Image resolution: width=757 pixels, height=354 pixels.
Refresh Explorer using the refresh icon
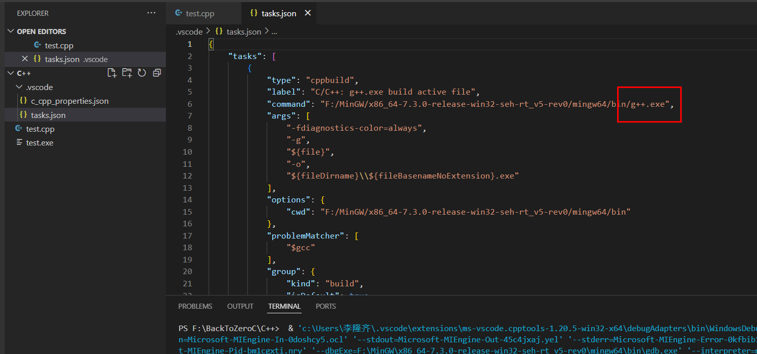(x=142, y=73)
